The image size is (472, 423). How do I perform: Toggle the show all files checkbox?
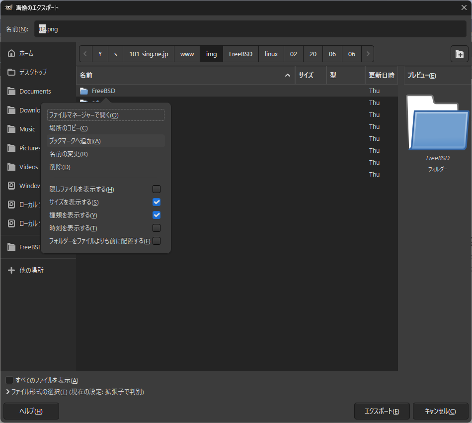9,380
